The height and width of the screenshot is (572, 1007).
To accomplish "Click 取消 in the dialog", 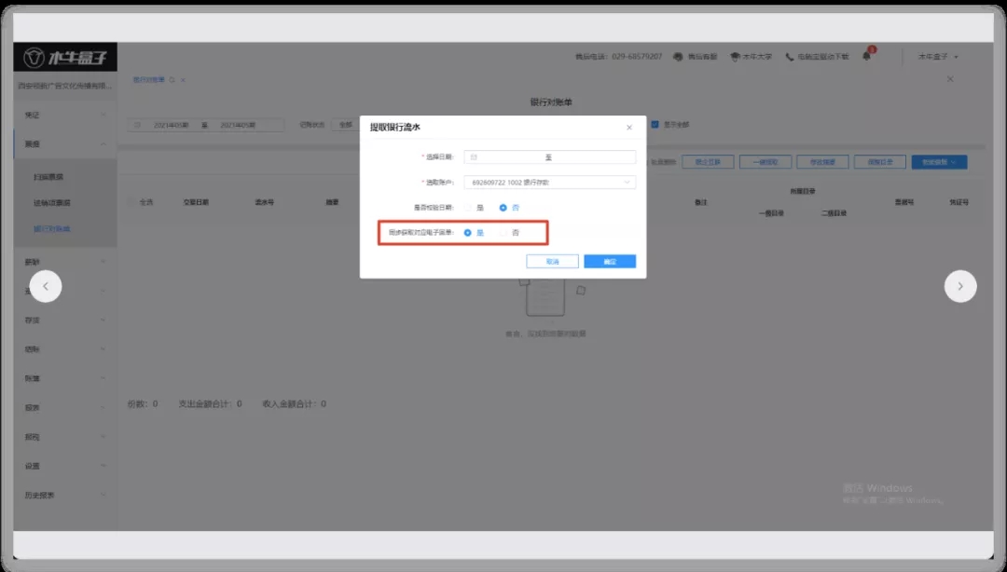I will (552, 261).
